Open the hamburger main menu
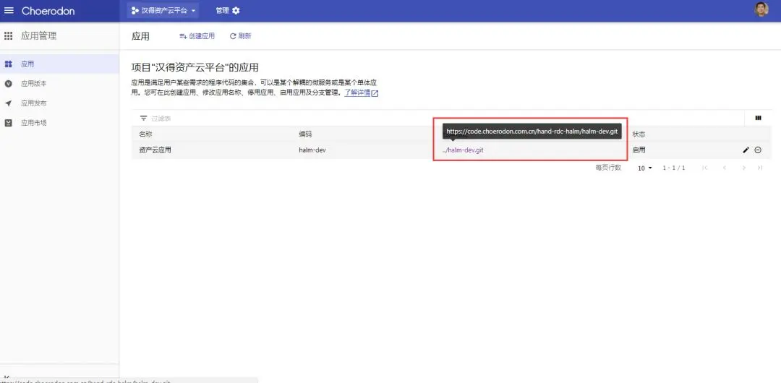The width and height of the screenshot is (781, 383). (9, 10)
